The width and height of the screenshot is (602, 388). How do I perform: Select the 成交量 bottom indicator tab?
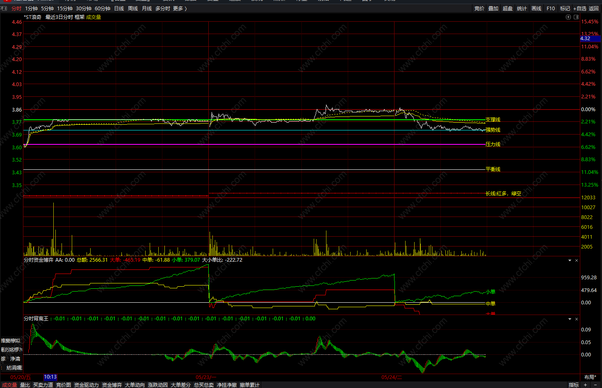point(9,385)
